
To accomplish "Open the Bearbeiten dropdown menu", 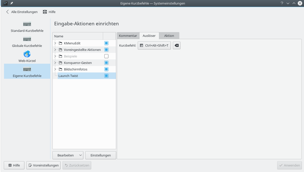I will (68, 155).
